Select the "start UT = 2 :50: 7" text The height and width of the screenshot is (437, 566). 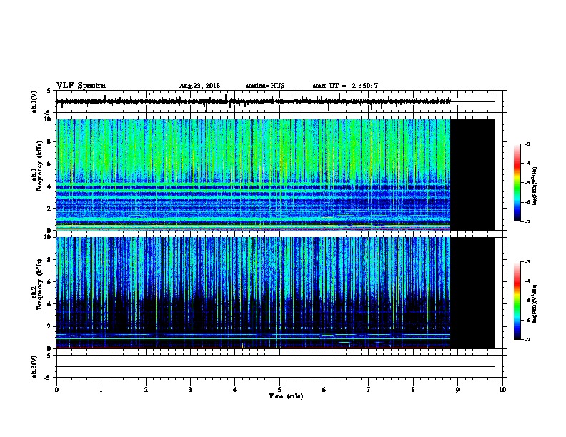345,86
